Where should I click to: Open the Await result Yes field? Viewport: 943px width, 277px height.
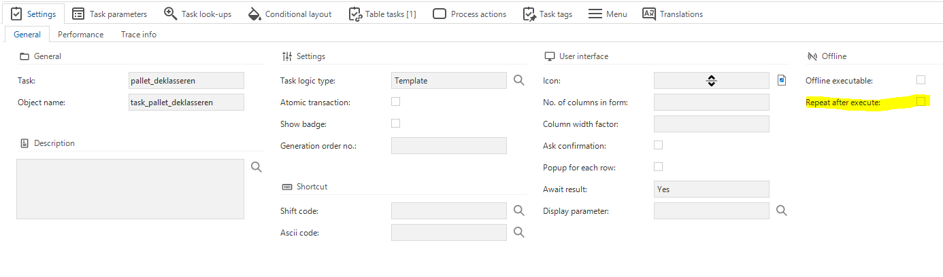(712, 189)
